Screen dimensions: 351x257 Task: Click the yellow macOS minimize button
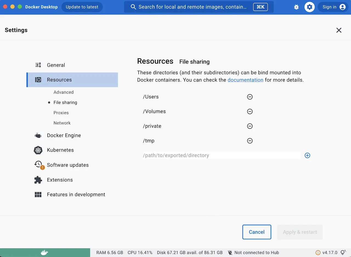tap(12, 7)
